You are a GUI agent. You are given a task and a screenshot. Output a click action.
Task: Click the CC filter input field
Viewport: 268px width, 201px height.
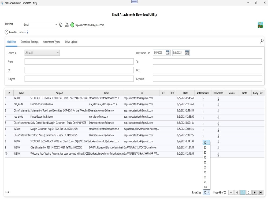(x=79, y=70)
